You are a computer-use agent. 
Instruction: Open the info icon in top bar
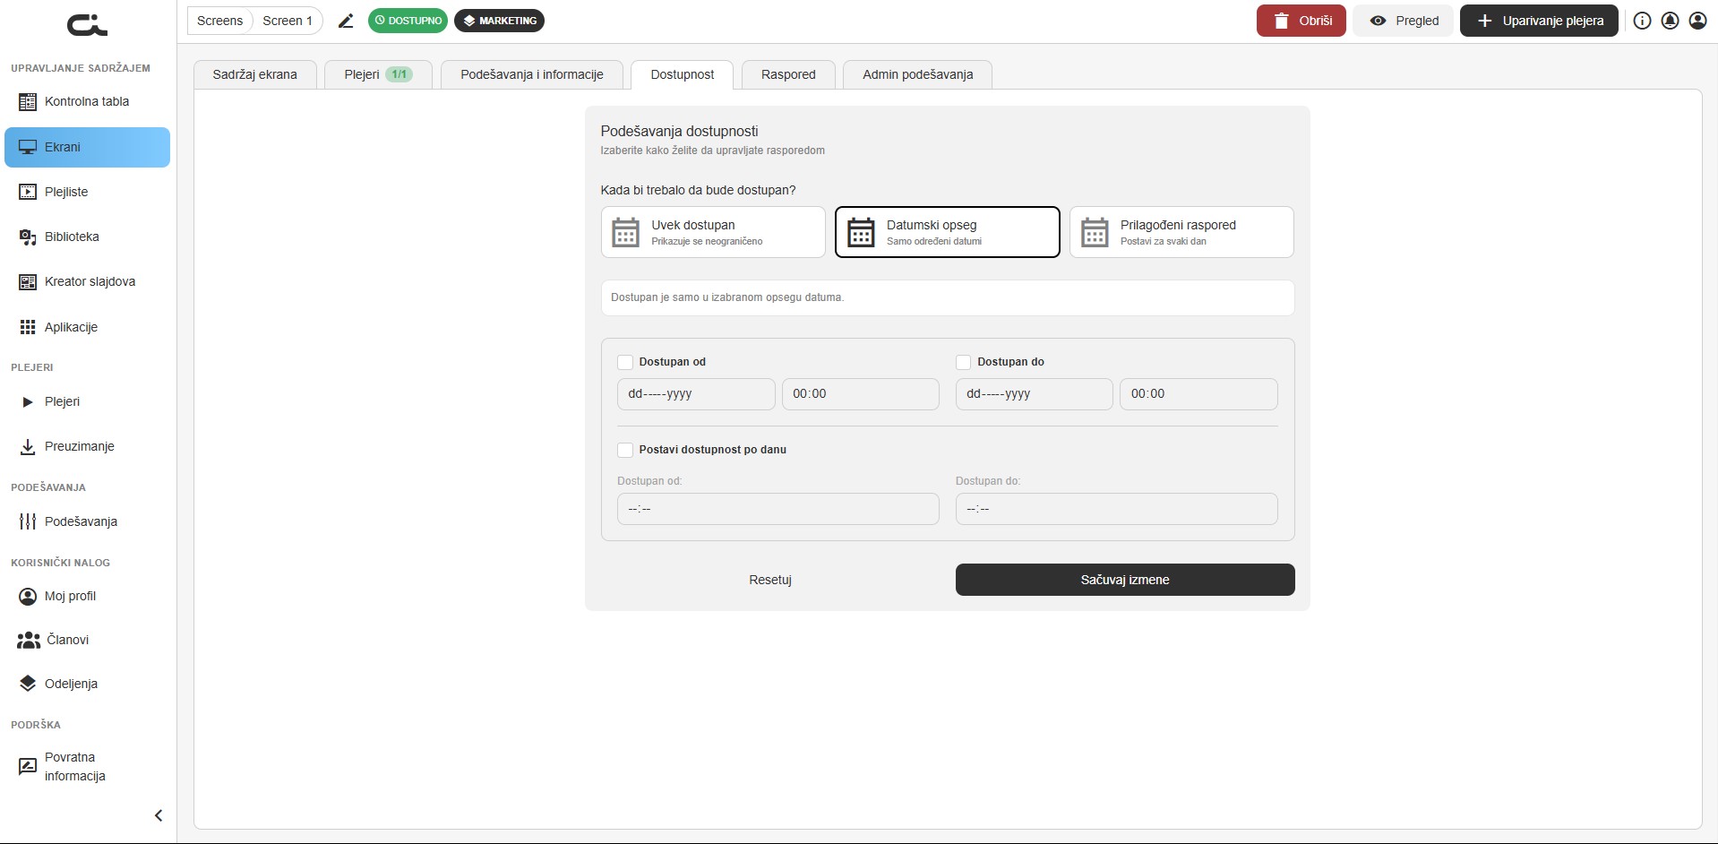click(x=1642, y=21)
